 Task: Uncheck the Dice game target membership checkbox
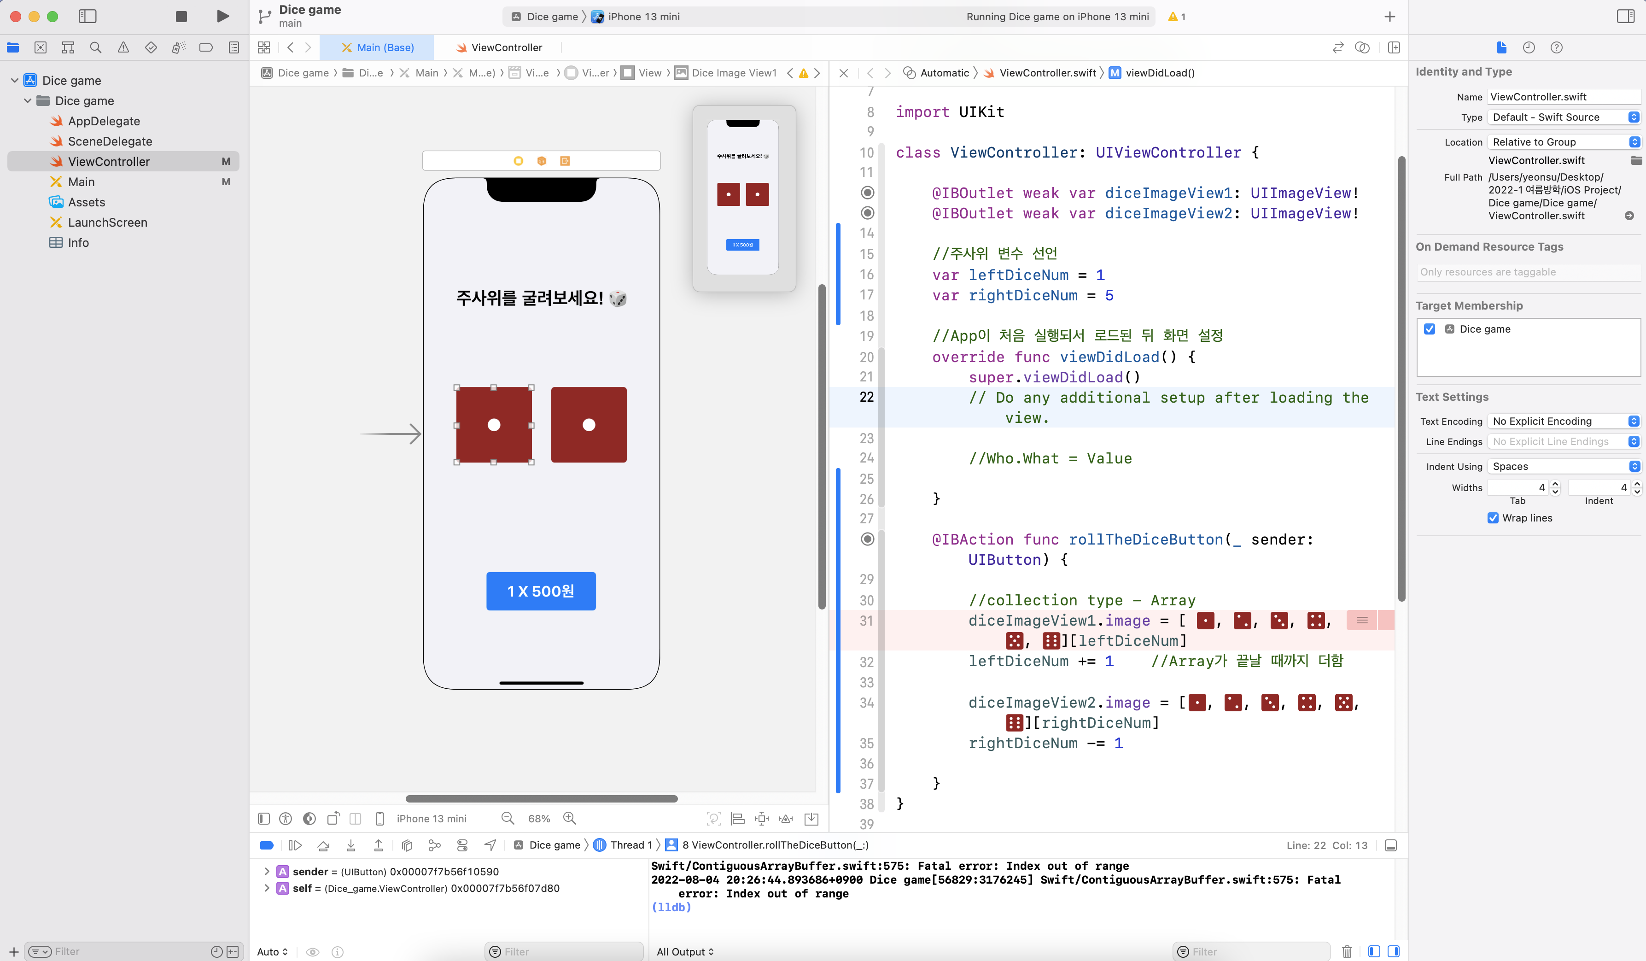[1430, 328]
